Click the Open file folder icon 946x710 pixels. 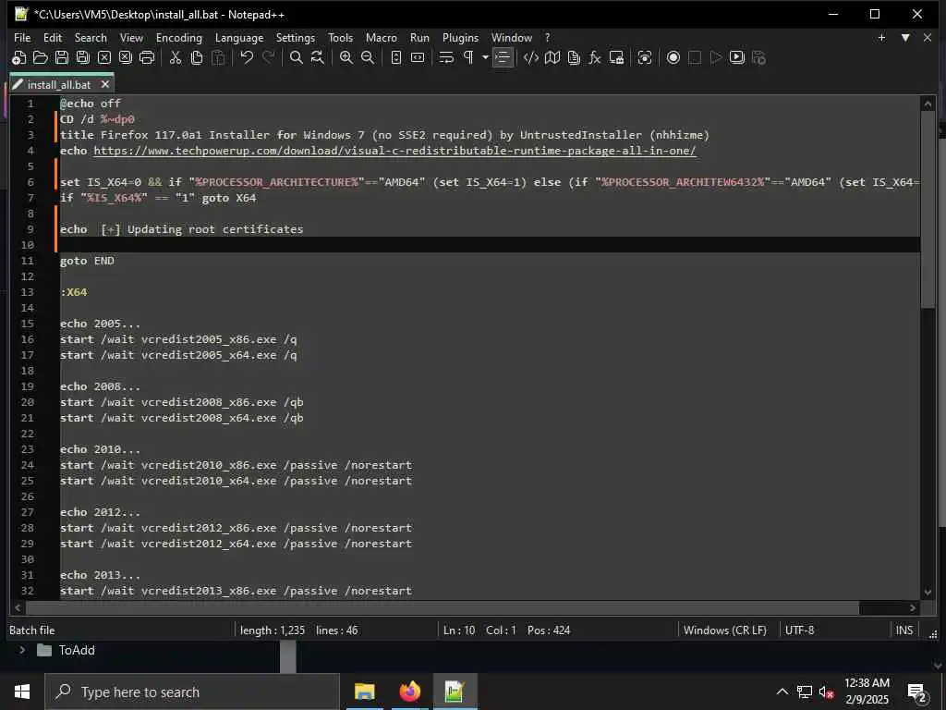(x=40, y=57)
